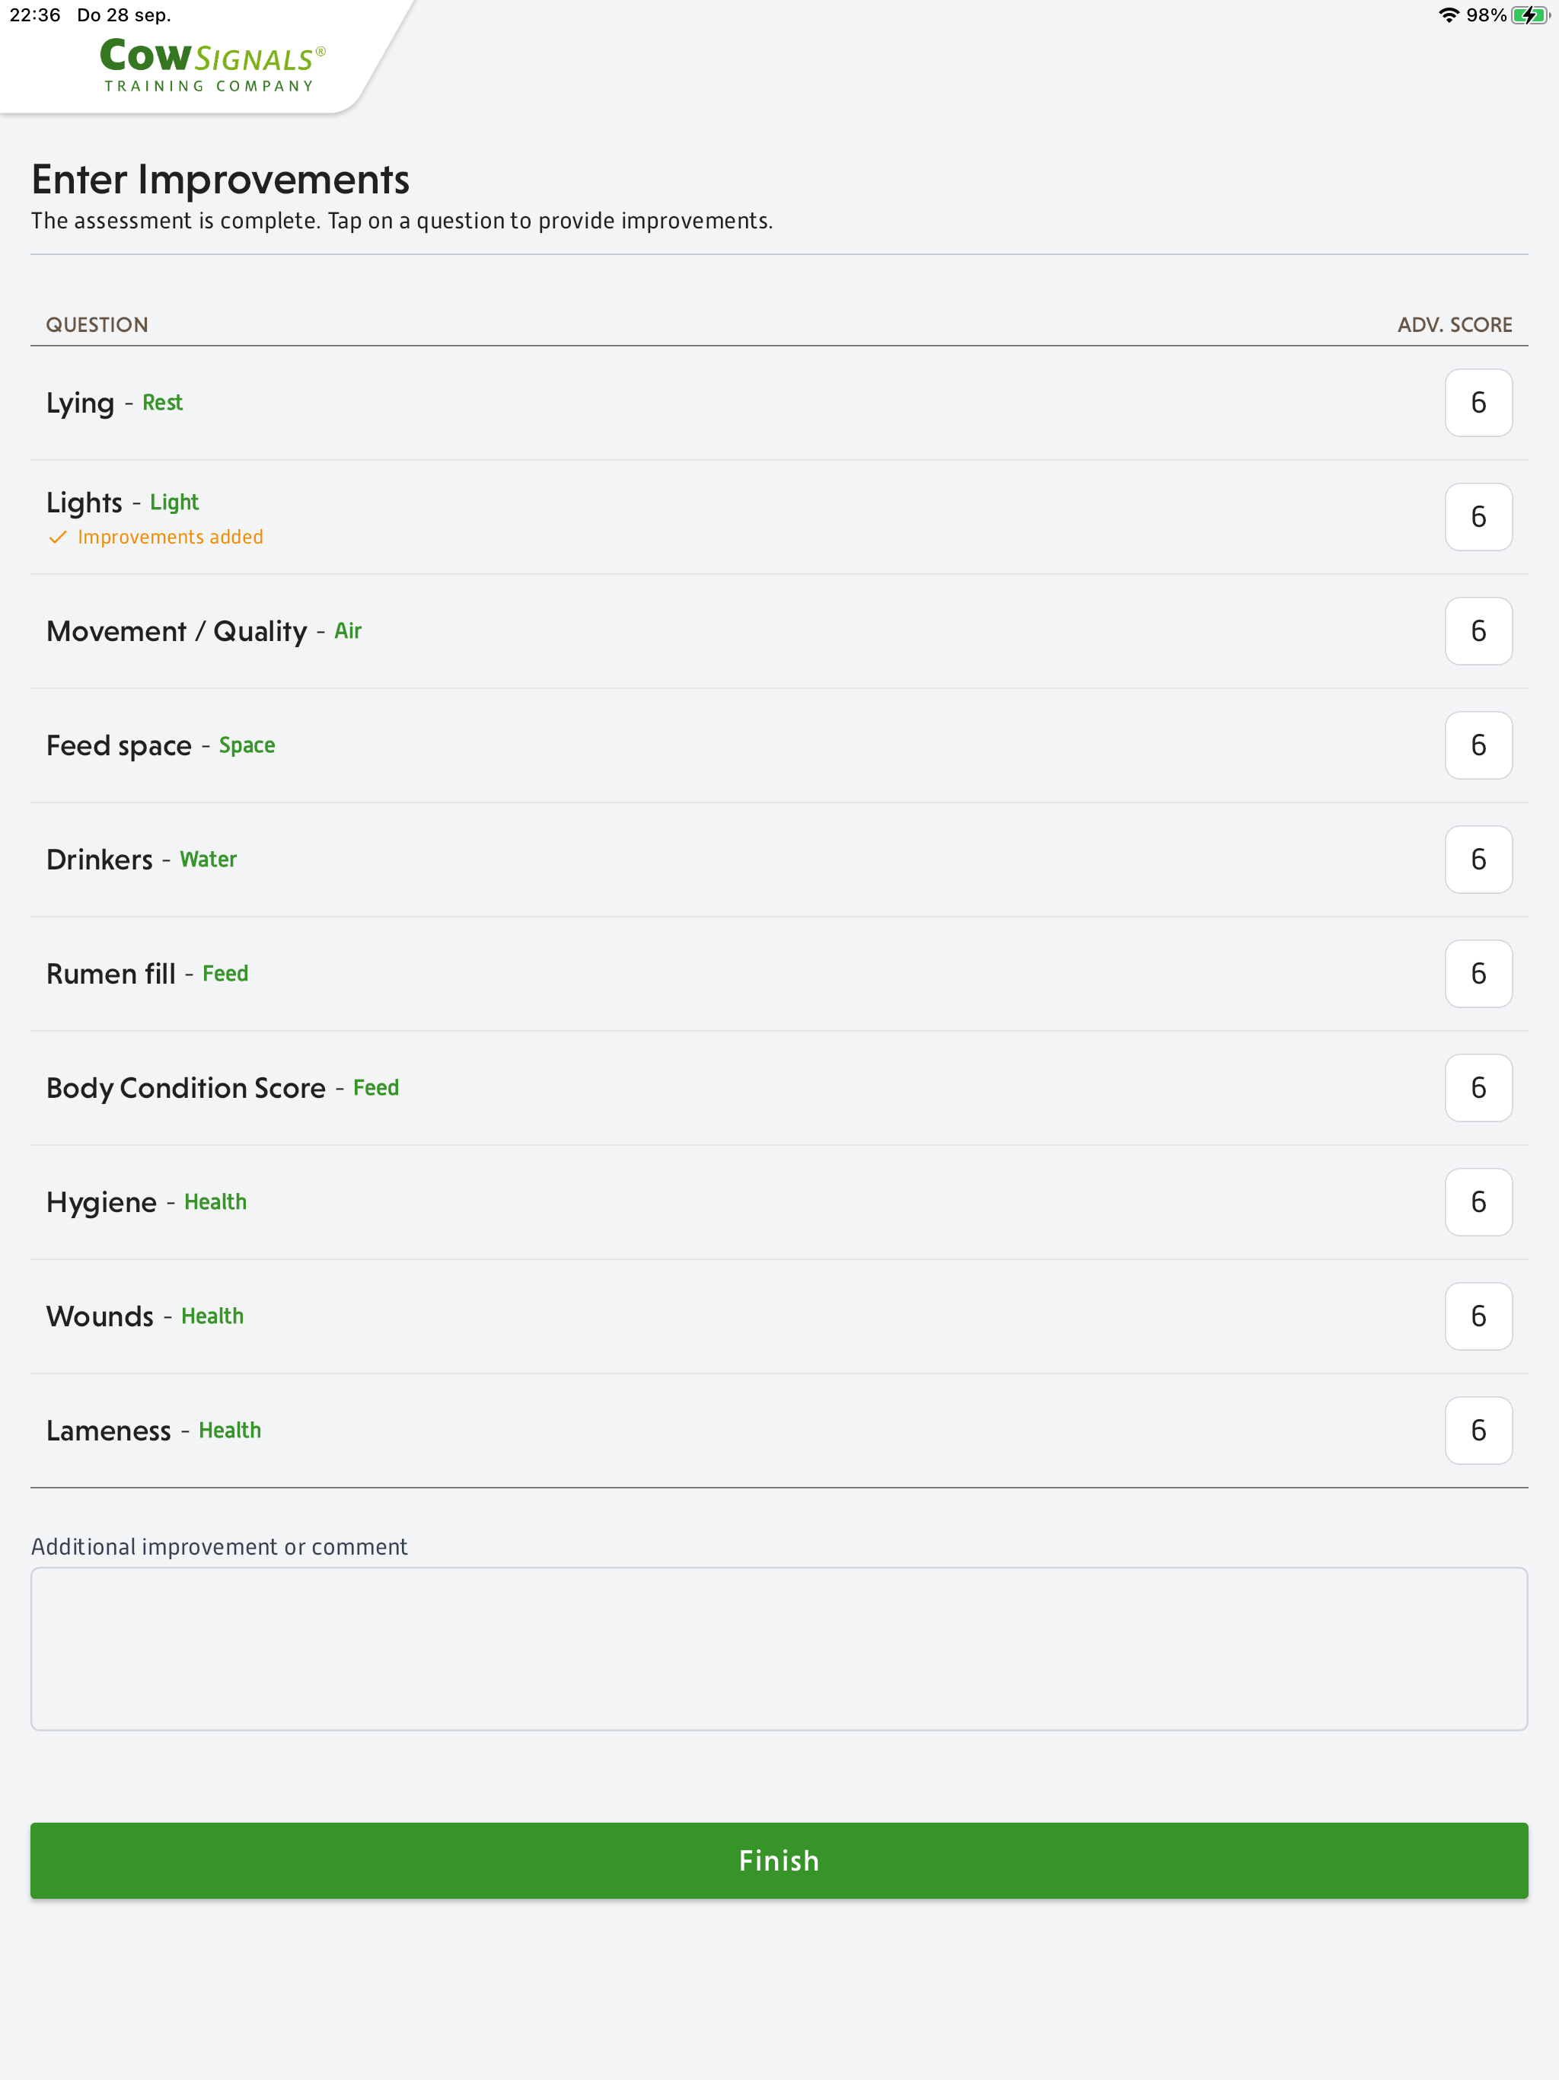Select the Drinkers - Water row

[779, 860]
